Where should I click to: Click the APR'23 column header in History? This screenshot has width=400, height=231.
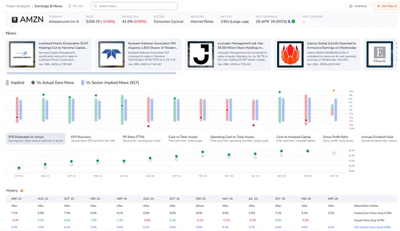(x=17, y=199)
